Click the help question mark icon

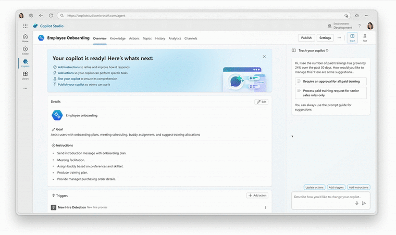(359, 25)
